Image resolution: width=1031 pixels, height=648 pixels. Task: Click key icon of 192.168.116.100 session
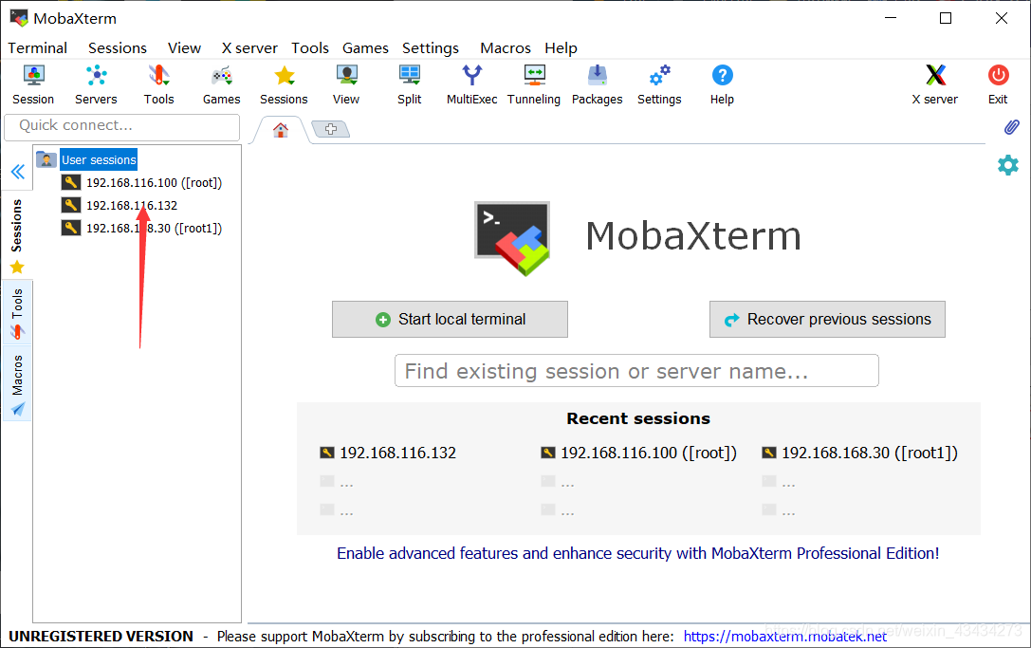click(71, 182)
